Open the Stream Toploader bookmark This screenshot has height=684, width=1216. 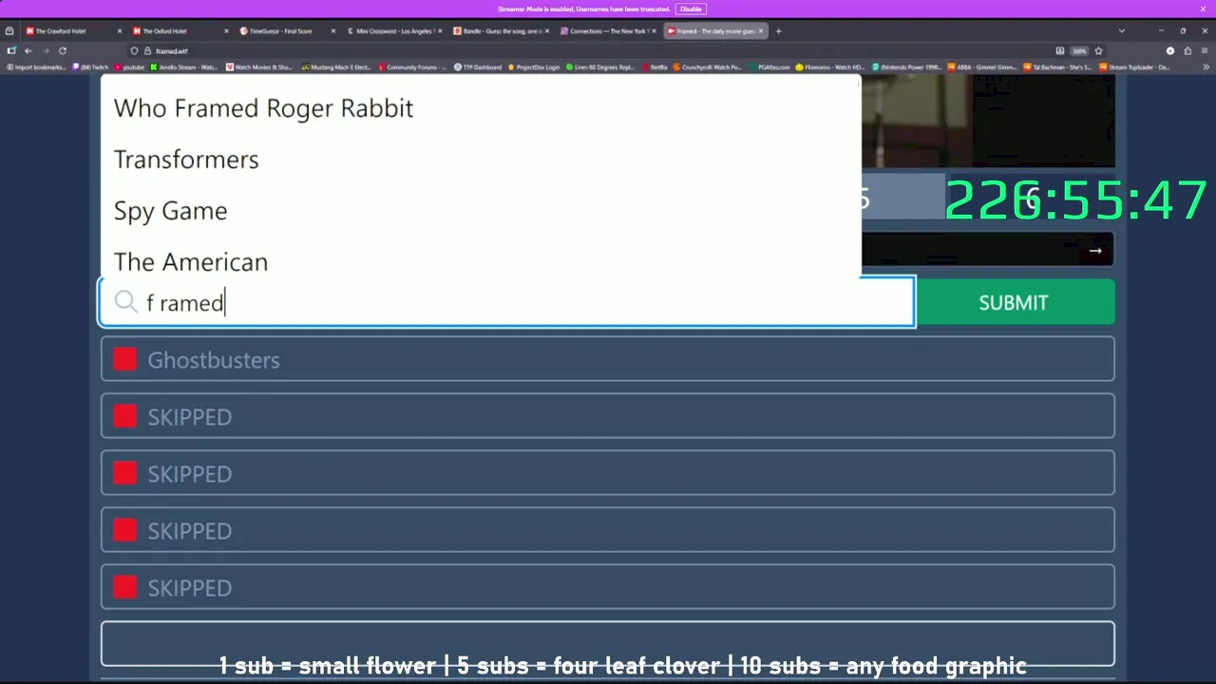pyautogui.click(x=1136, y=67)
